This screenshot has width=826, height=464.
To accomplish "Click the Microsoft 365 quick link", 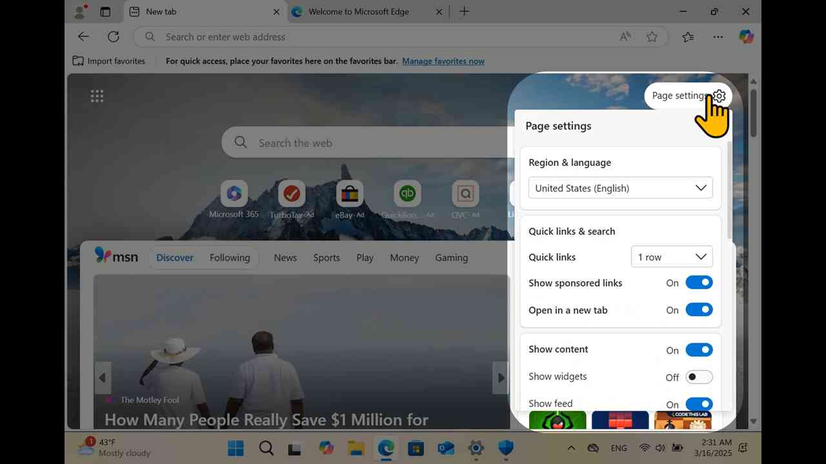I will pyautogui.click(x=234, y=200).
